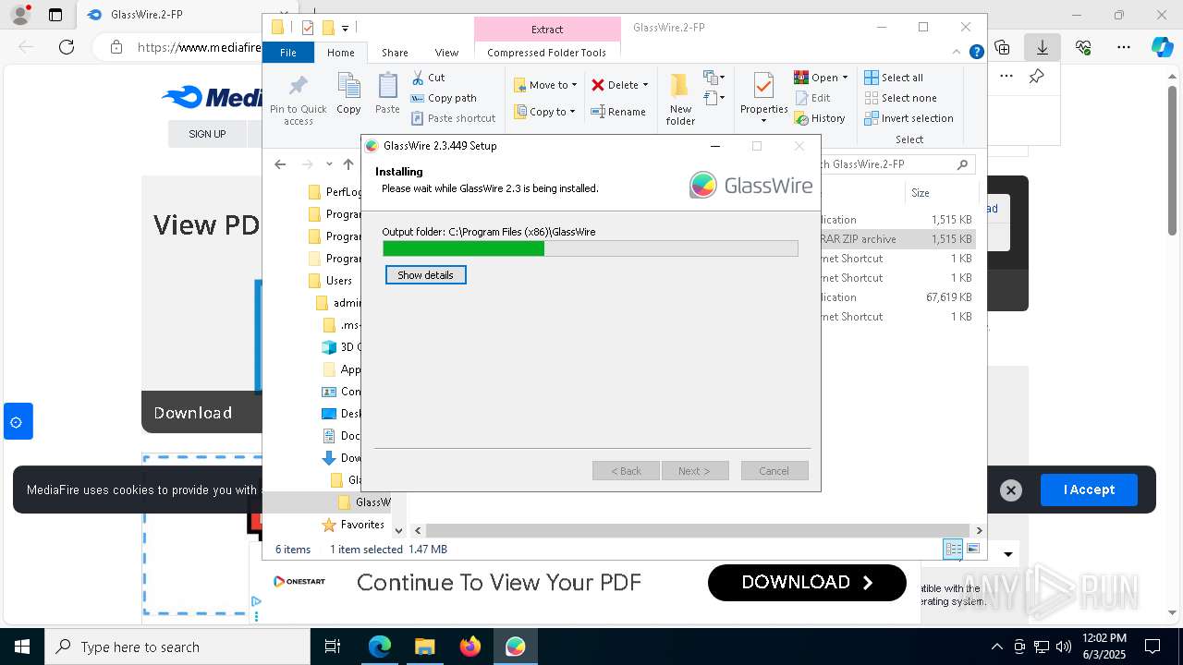The width and height of the screenshot is (1183, 665).
Task: Click Explorer search magnifier icon
Action: [x=962, y=164]
